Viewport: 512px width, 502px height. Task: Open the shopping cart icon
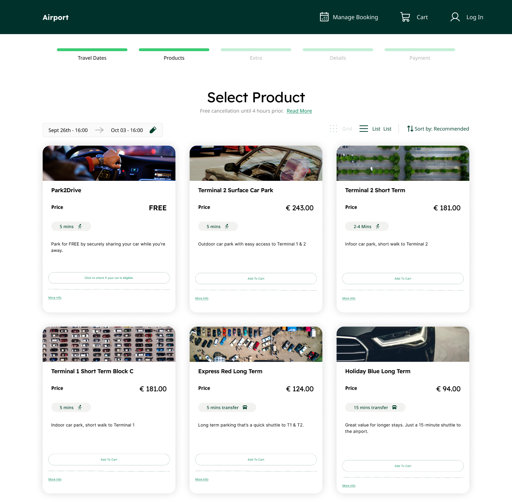click(x=405, y=17)
